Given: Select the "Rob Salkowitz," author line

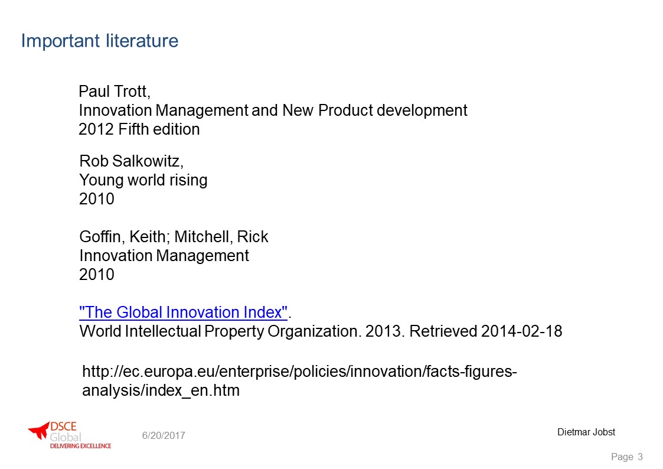Looking at the screenshot, I should (131, 161).
